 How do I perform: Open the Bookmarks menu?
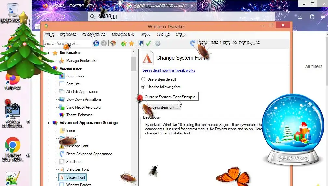point(94,35)
